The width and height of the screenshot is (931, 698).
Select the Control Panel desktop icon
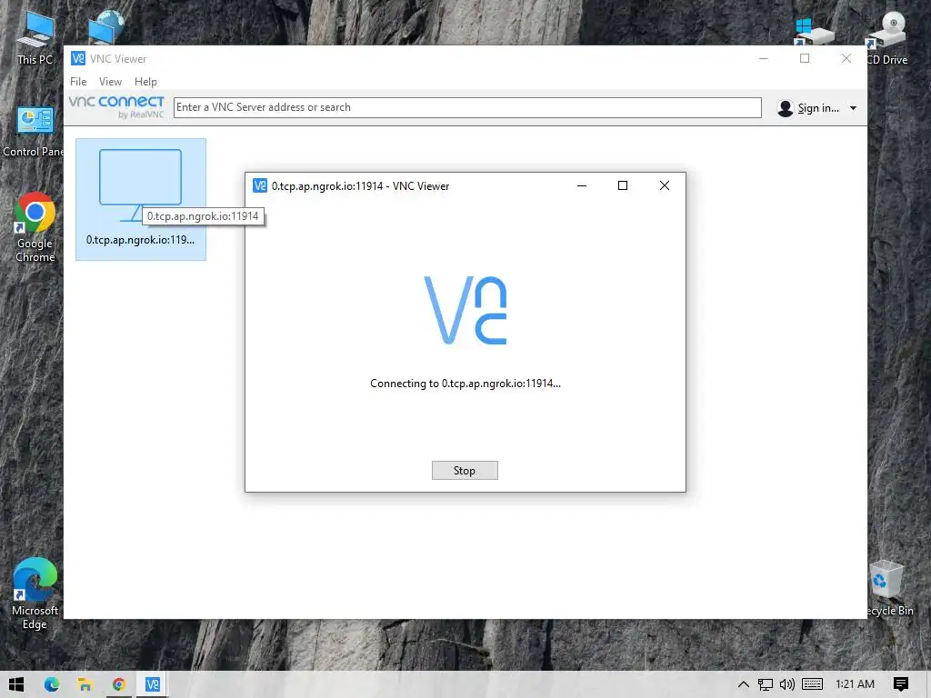coord(34,132)
